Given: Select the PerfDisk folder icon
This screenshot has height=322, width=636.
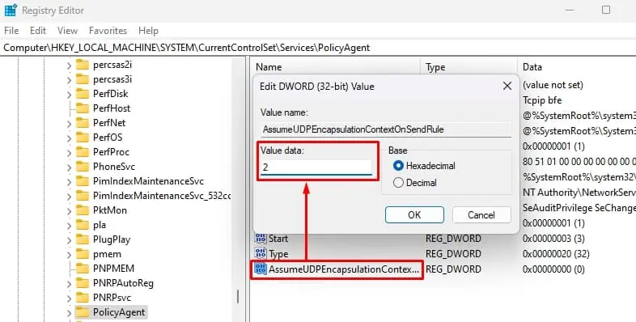Looking at the screenshot, I should pos(83,94).
